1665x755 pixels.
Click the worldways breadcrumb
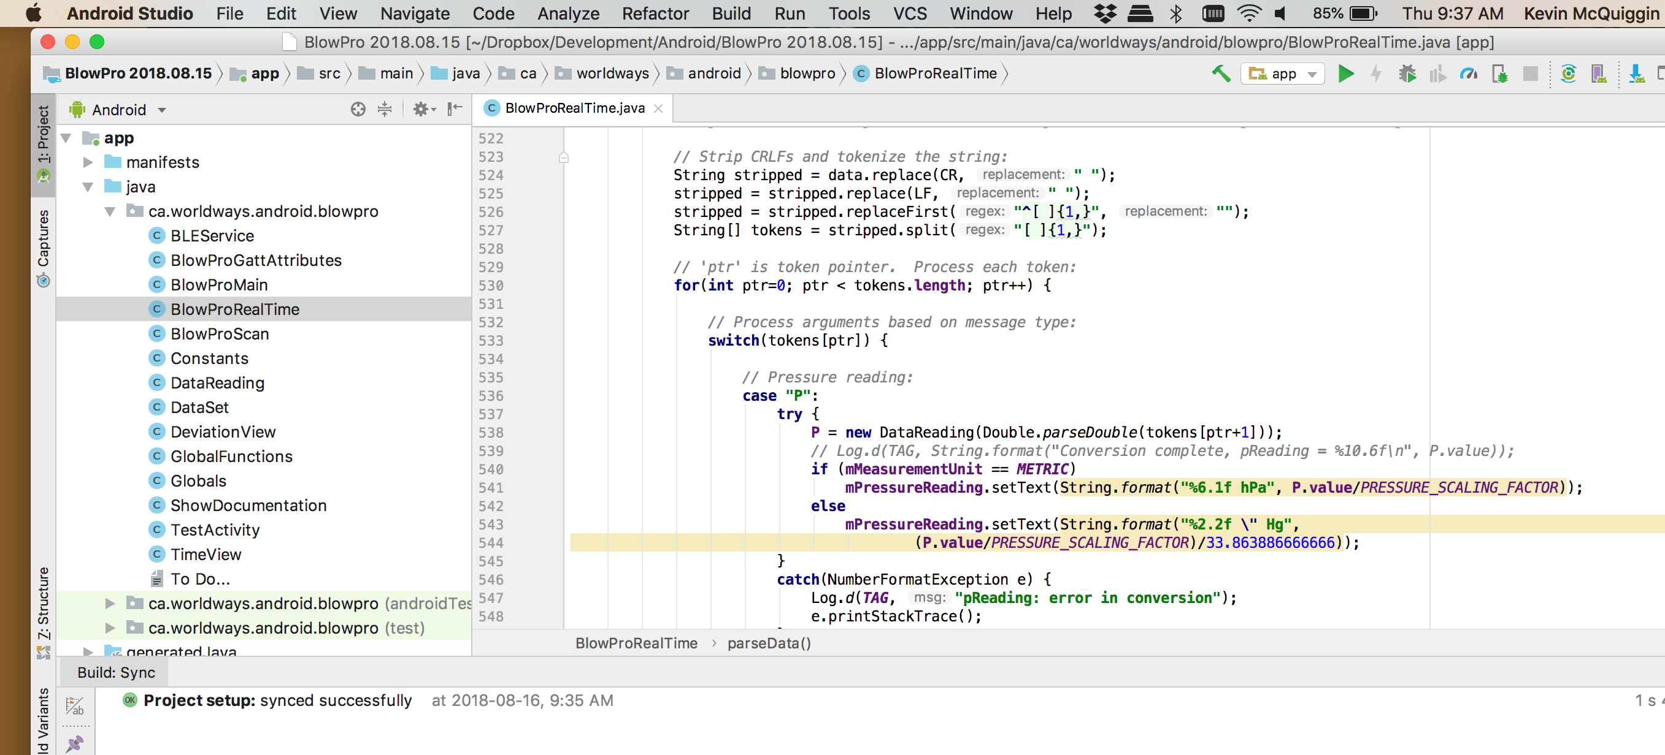pos(612,73)
